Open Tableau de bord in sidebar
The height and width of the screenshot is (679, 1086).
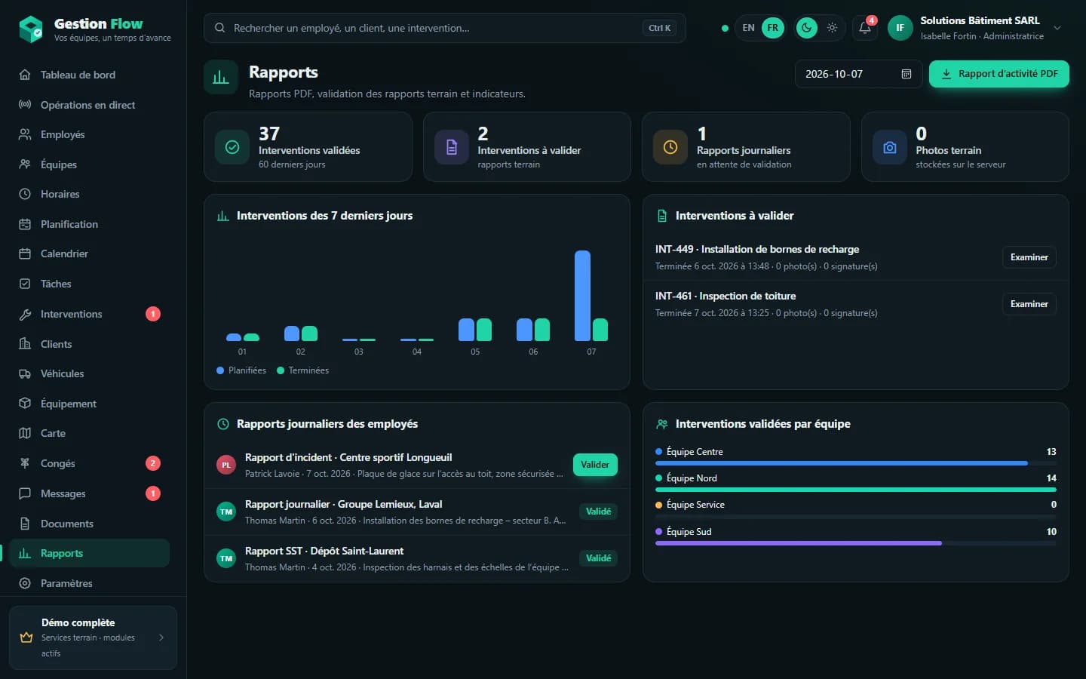89,75
